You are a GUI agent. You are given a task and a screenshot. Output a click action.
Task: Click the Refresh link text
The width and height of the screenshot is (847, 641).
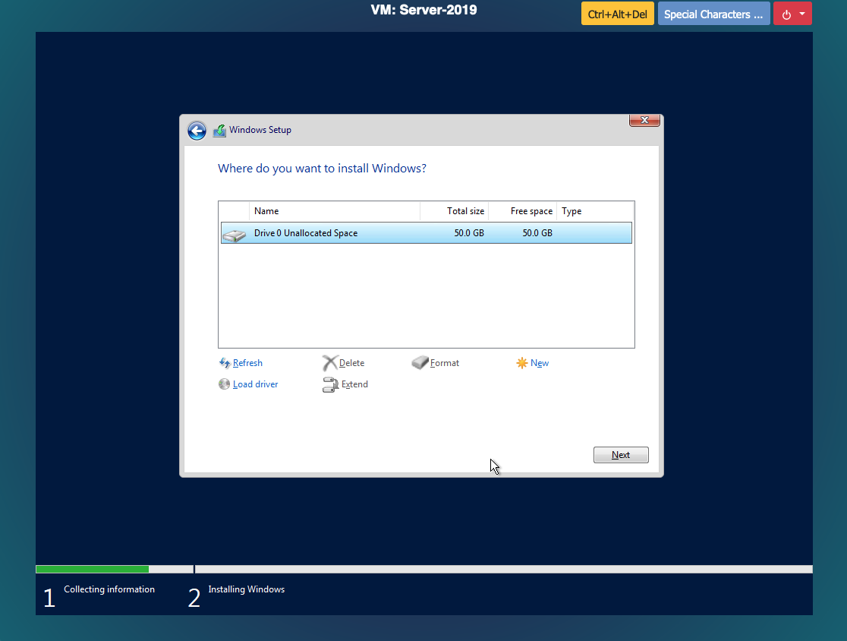tap(247, 363)
